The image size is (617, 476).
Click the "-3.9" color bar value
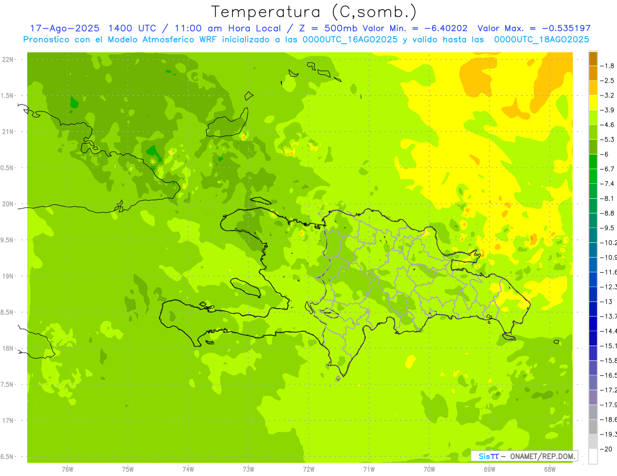pos(607,110)
